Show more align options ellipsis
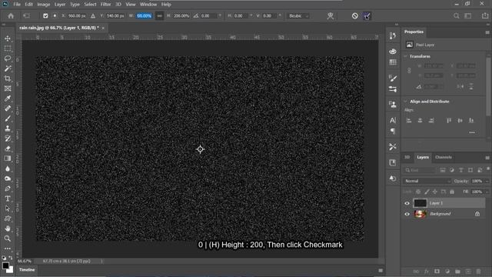 pyautogui.click(x=472, y=132)
